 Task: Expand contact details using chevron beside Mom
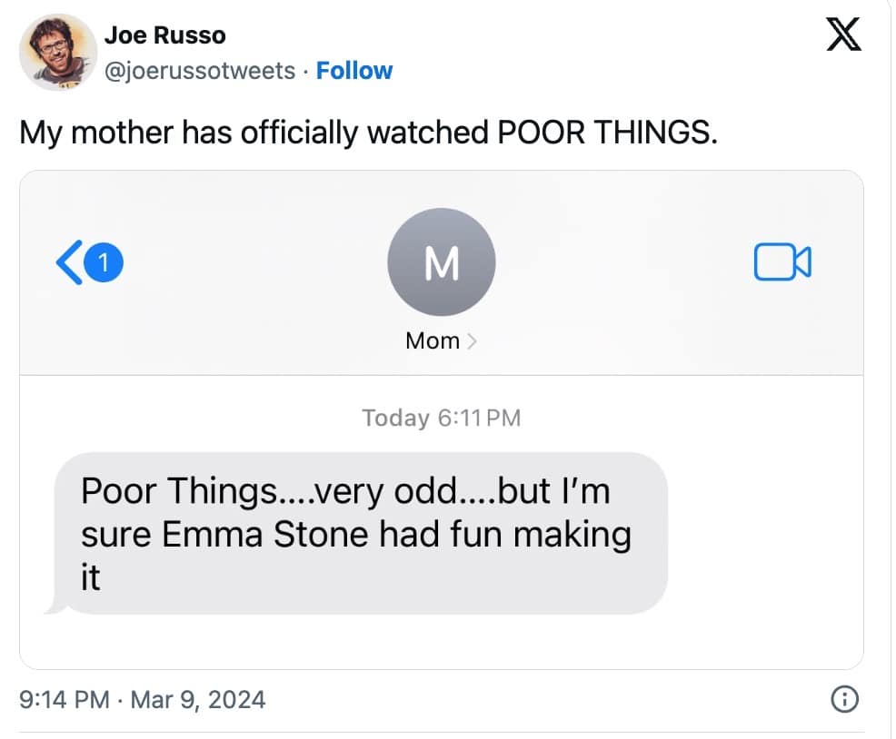(472, 341)
